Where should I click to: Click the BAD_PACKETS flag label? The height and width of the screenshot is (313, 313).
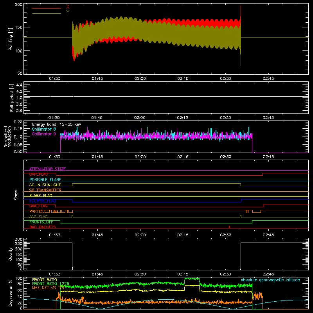point(43,227)
